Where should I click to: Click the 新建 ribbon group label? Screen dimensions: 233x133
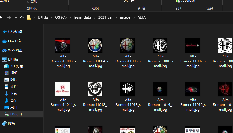point(141,8)
